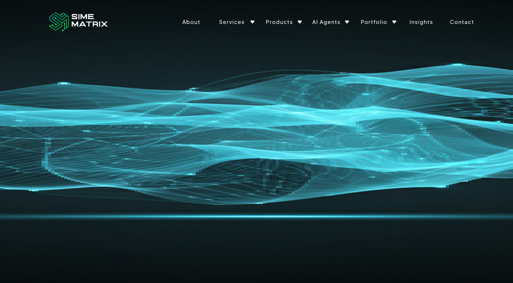This screenshot has height=283, width=513.
Task: Click the dark area between navigation and waves
Action: 256,49
